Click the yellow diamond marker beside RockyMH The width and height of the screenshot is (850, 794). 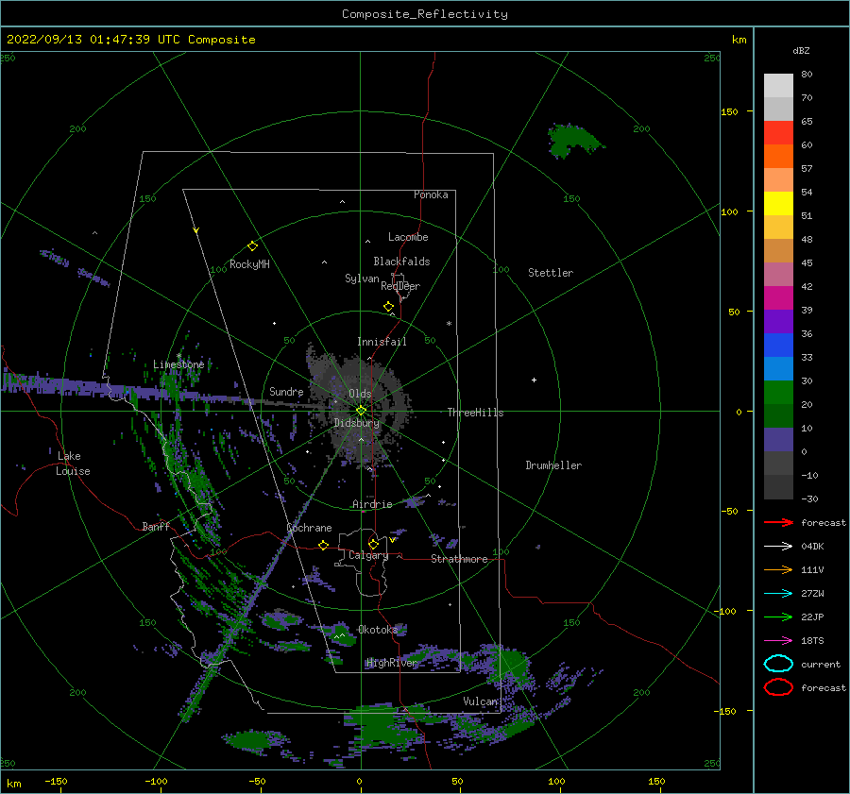(x=252, y=246)
